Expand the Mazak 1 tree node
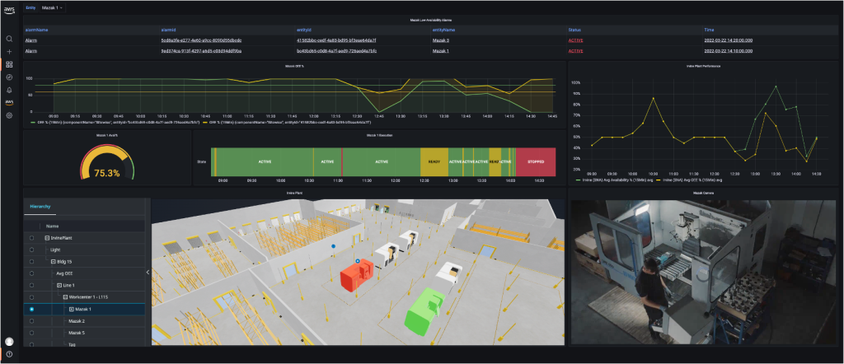844x364 pixels. click(x=71, y=309)
